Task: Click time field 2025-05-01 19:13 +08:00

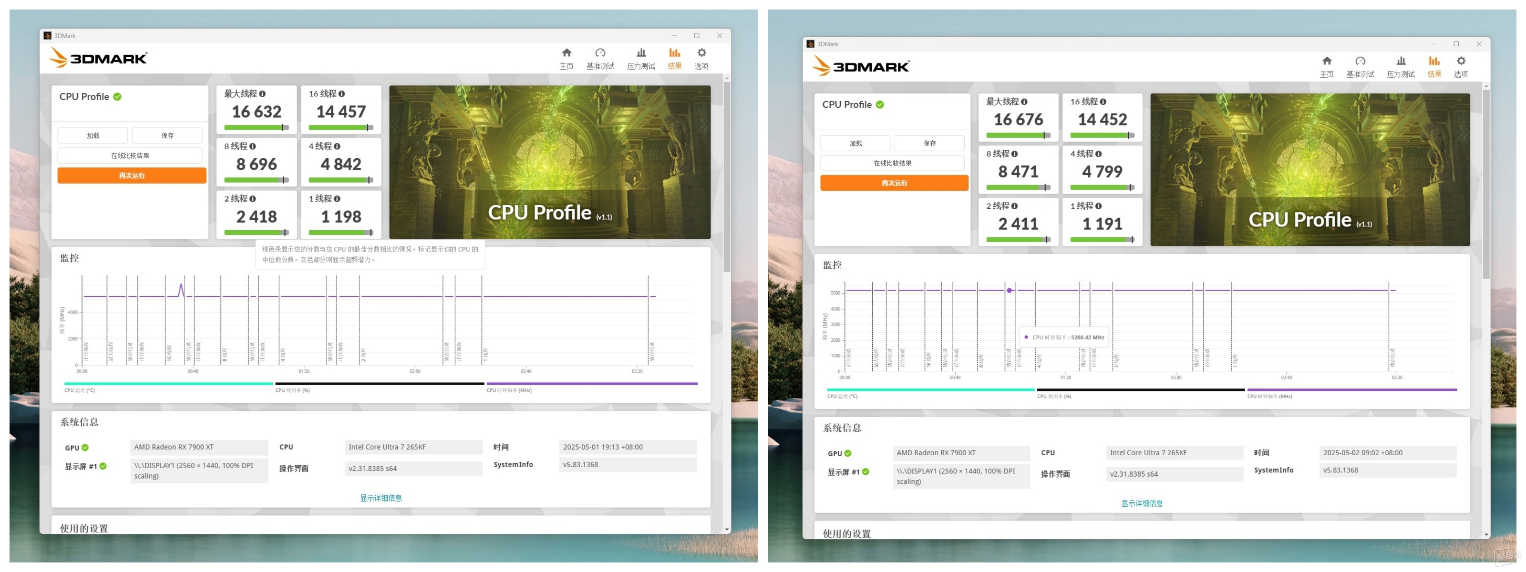Action: tap(628, 448)
